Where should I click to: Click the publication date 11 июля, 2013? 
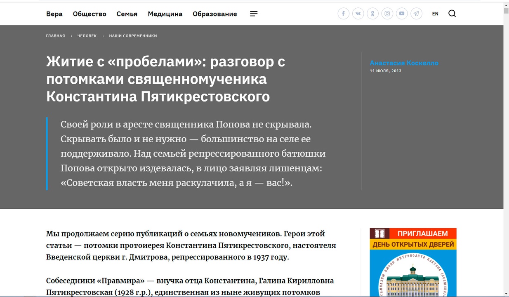click(x=386, y=71)
